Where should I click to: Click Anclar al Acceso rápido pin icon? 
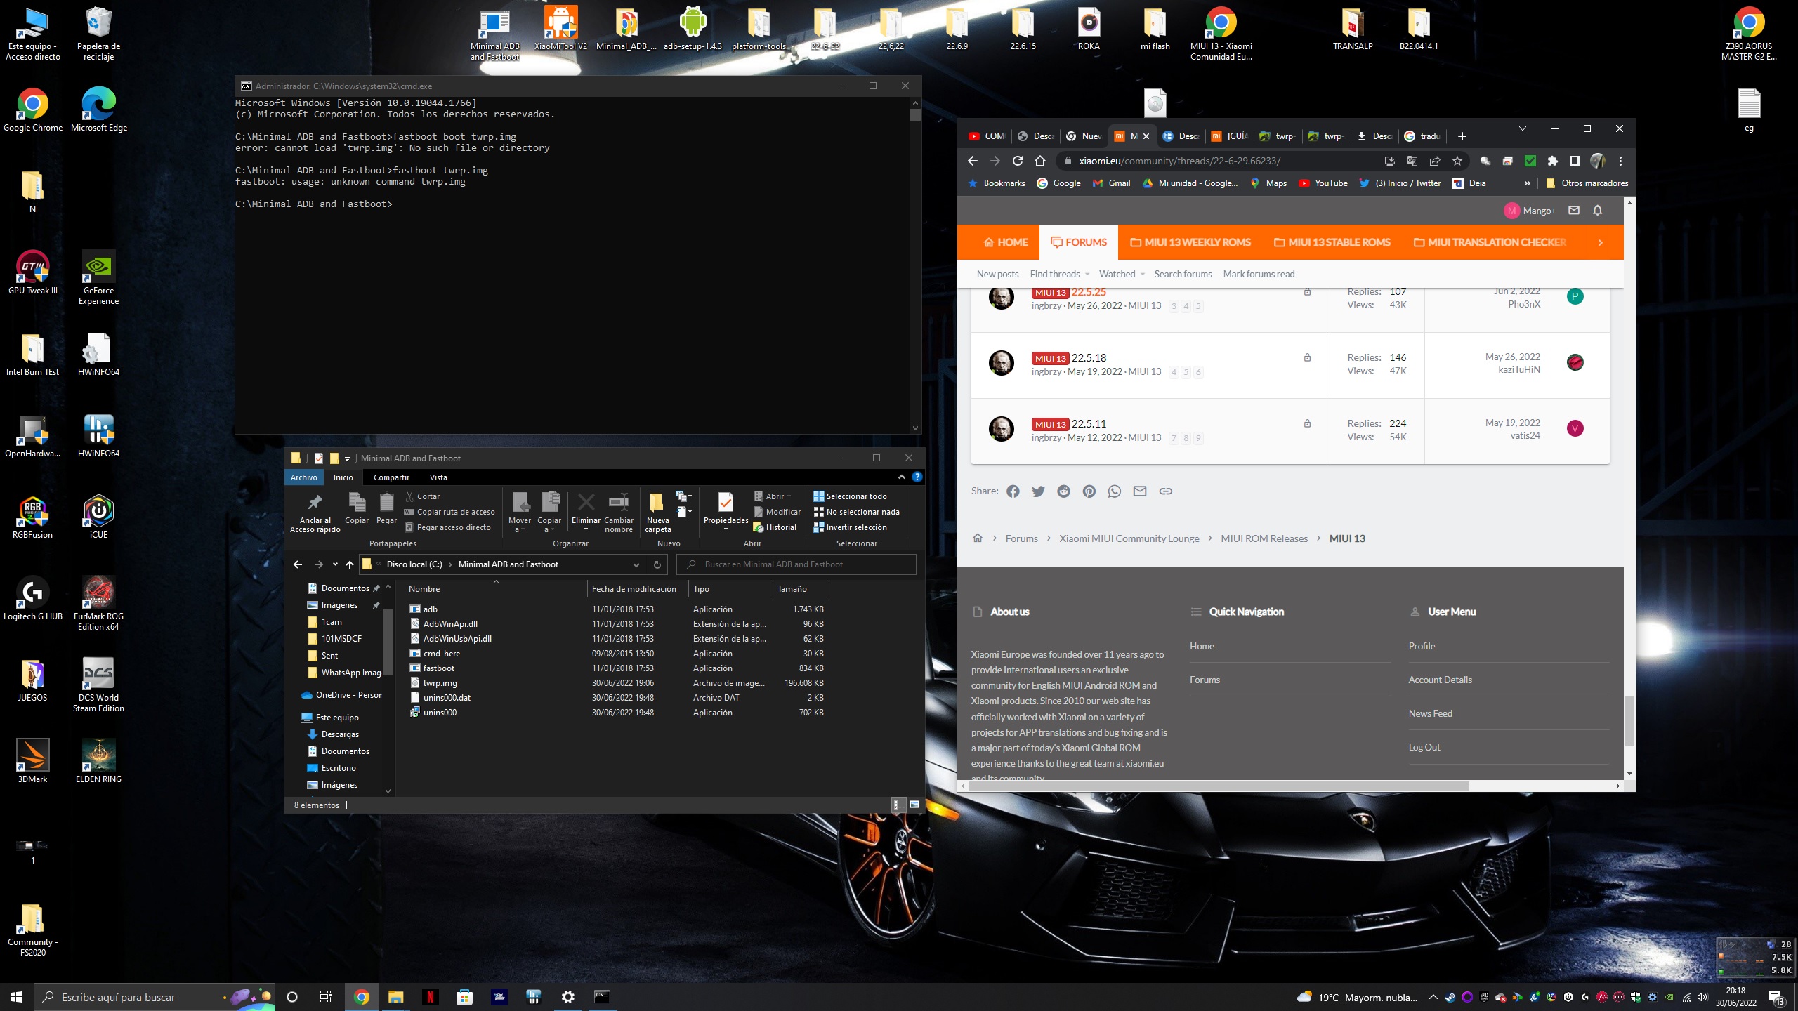[315, 501]
